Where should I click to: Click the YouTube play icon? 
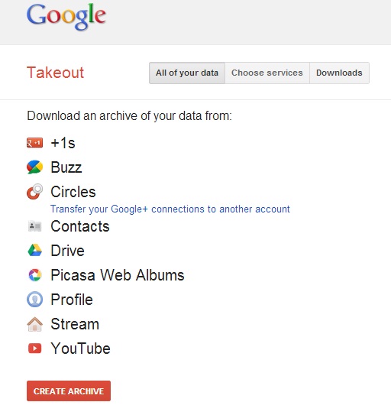(x=34, y=349)
